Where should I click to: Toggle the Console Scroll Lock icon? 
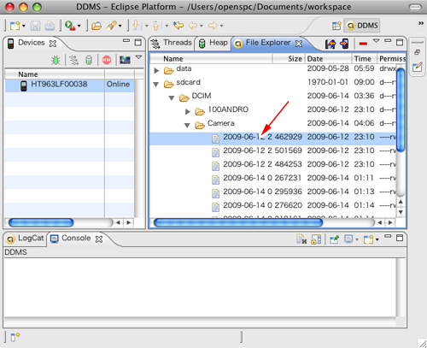click(316, 239)
